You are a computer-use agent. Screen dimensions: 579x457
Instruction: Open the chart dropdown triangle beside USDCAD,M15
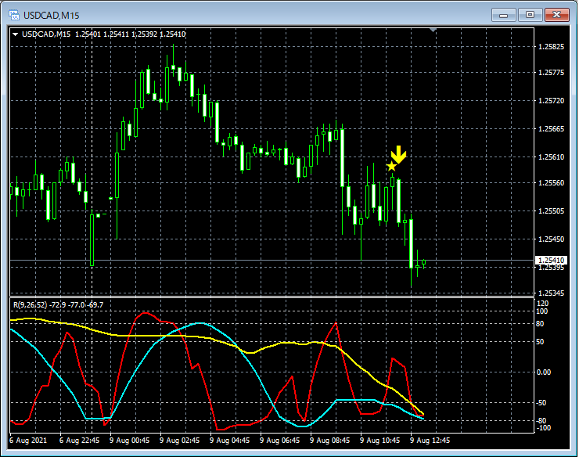(15, 34)
